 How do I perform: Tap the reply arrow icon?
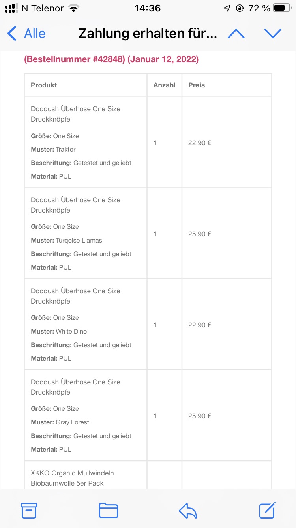tap(188, 511)
